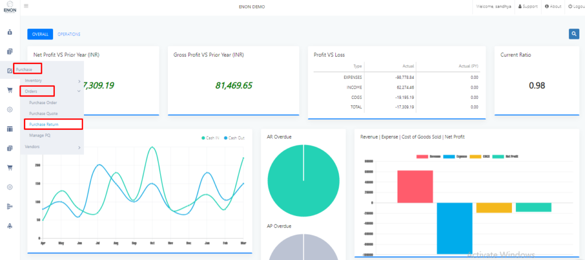Image resolution: width=585 pixels, height=260 pixels.
Task: Click Logout in the header
Action: point(576,6)
